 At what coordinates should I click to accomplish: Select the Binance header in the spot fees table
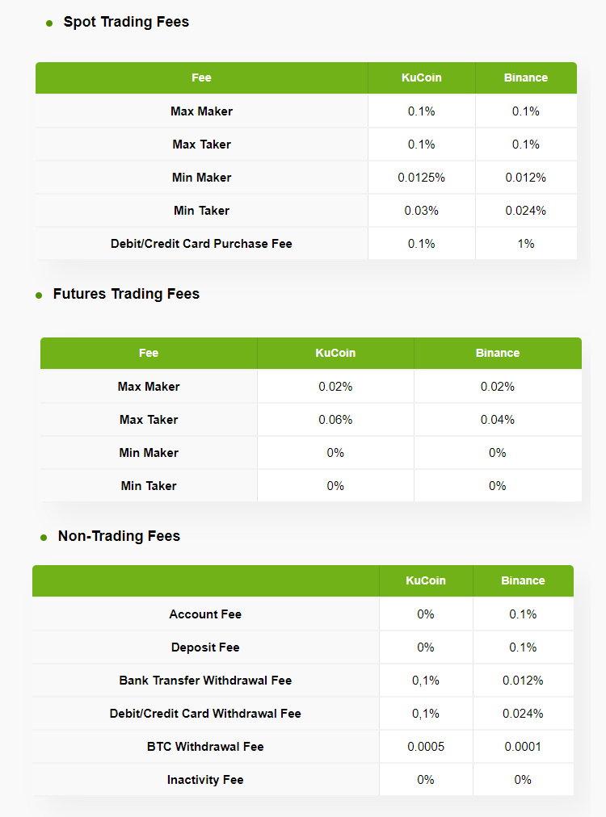(x=526, y=78)
